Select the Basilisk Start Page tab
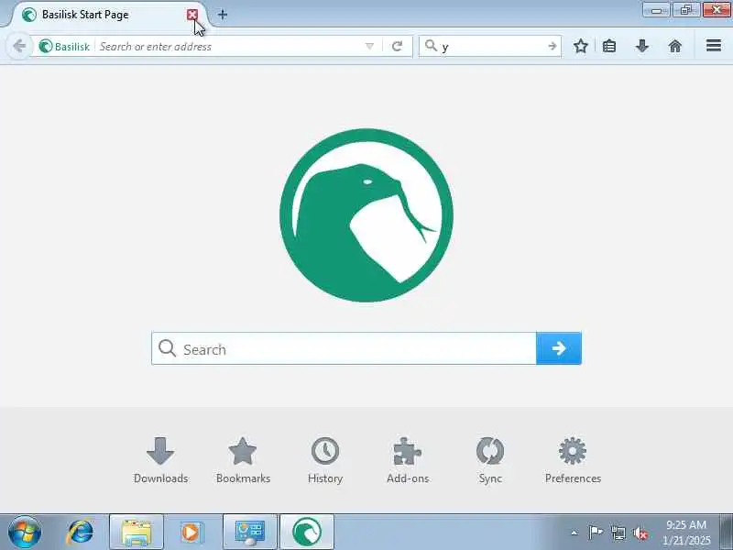Viewport: 733px width, 550px height. [x=108, y=15]
